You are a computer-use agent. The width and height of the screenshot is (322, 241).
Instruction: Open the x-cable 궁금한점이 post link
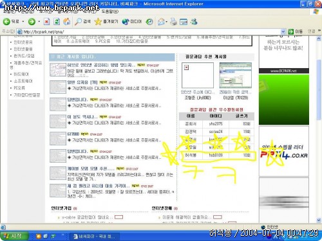pos(88,217)
